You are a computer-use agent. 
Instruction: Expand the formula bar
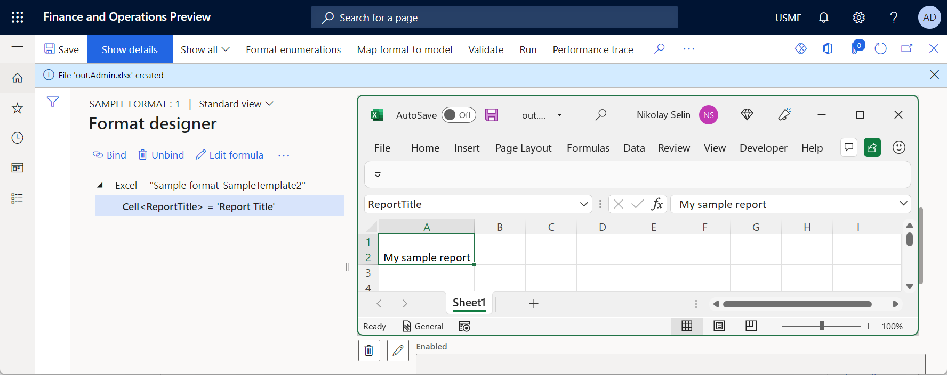903,203
